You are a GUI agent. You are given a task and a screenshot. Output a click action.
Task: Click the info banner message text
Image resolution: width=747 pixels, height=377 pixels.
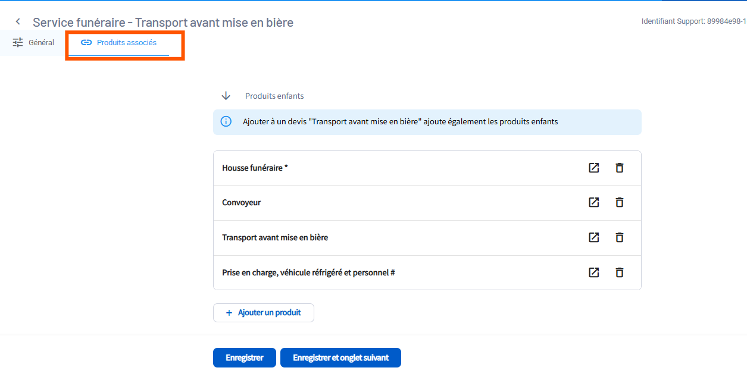pos(400,121)
